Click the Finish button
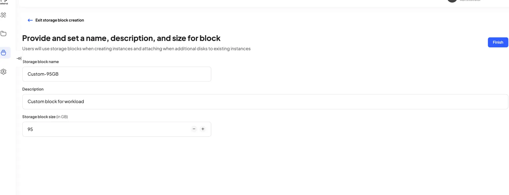Screen dimensions: 509x195 click(498, 42)
